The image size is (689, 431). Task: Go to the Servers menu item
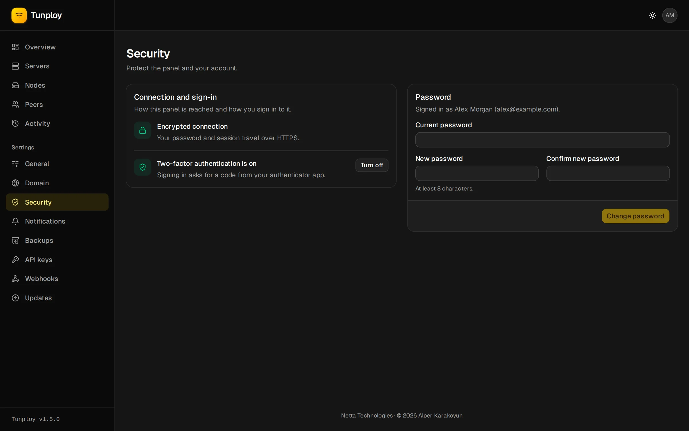coord(37,66)
